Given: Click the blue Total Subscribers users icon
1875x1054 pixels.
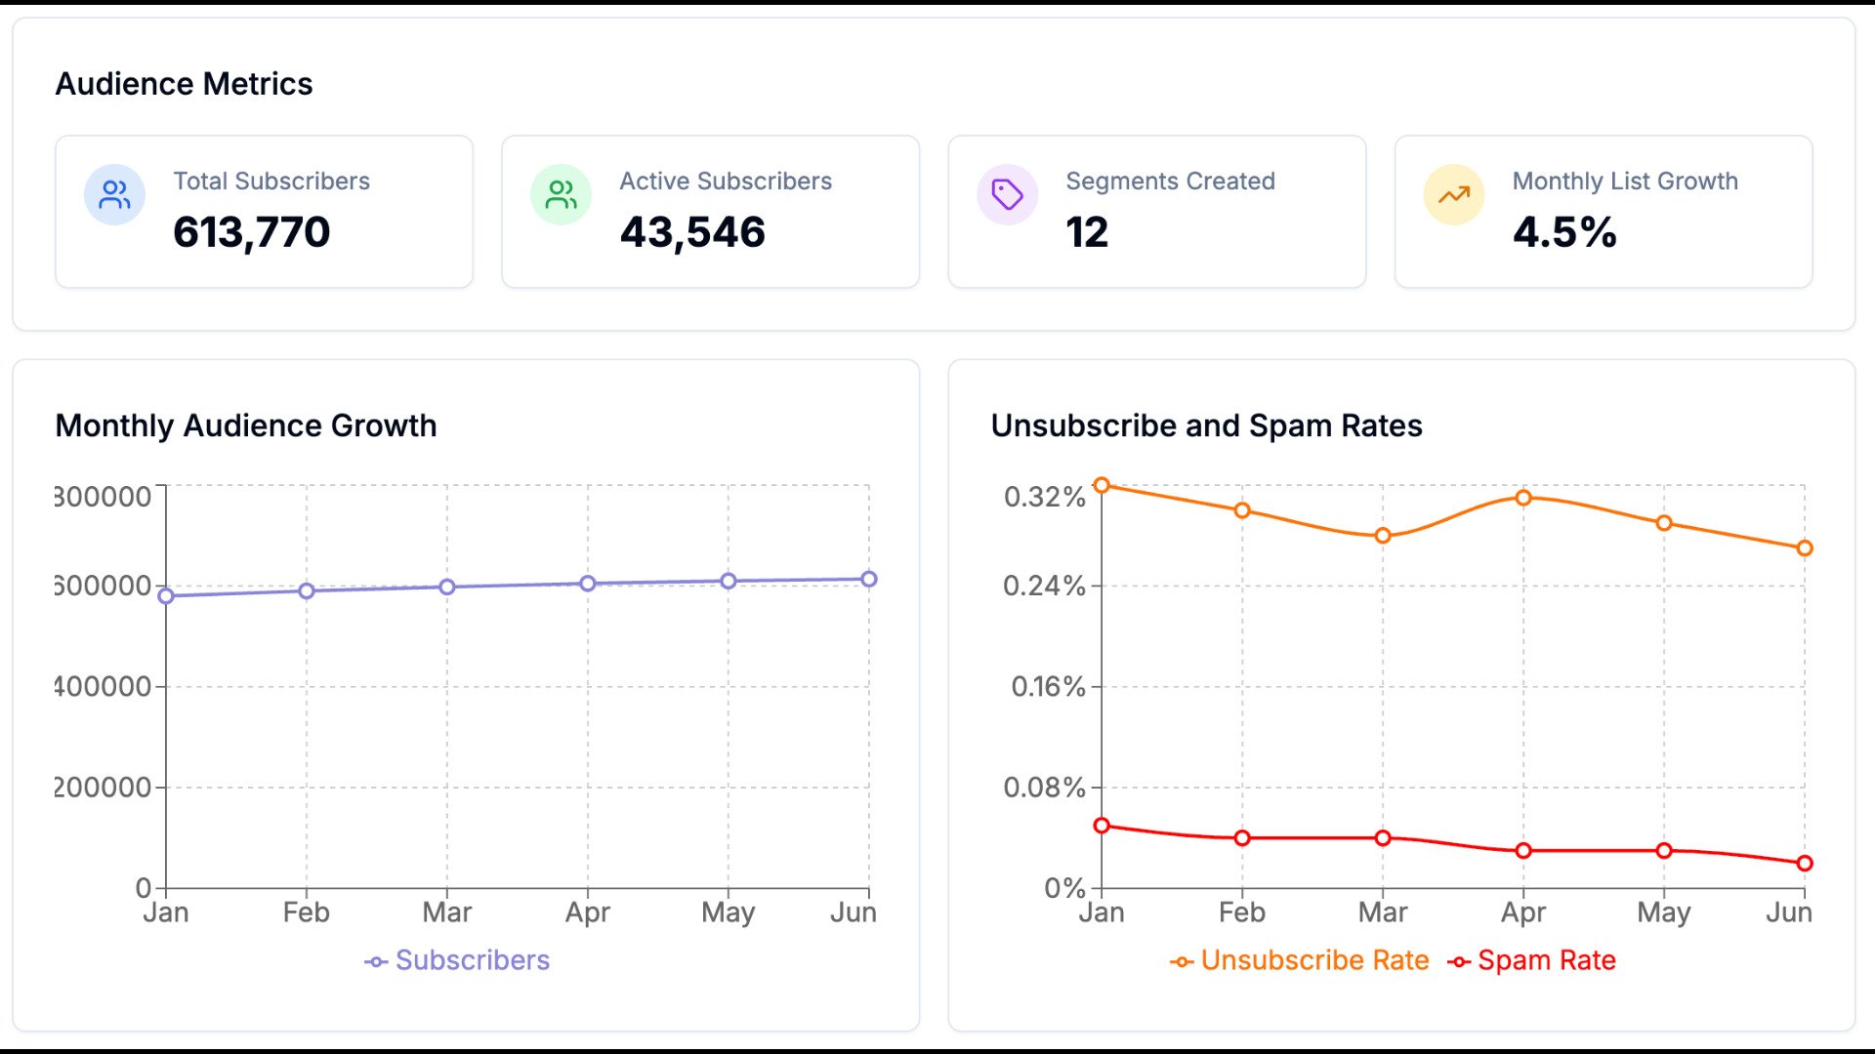Looking at the screenshot, I should [x=114, y=195].
